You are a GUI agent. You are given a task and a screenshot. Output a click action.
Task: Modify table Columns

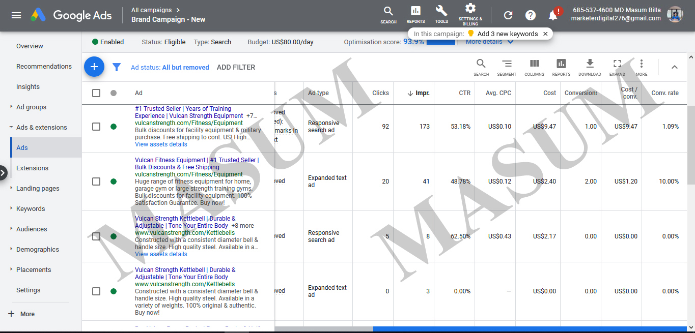point(534,67)
